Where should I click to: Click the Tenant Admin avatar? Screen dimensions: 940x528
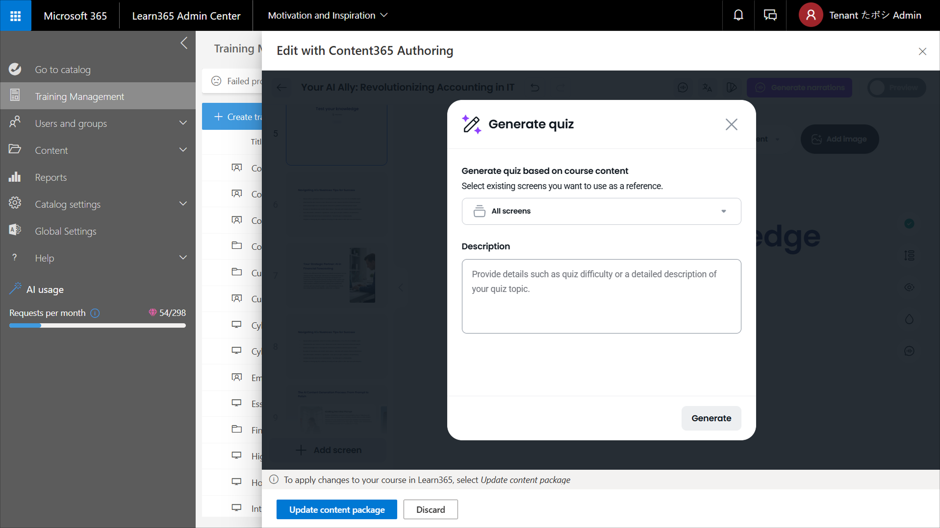pyautogui.click(x=811, y=16)
